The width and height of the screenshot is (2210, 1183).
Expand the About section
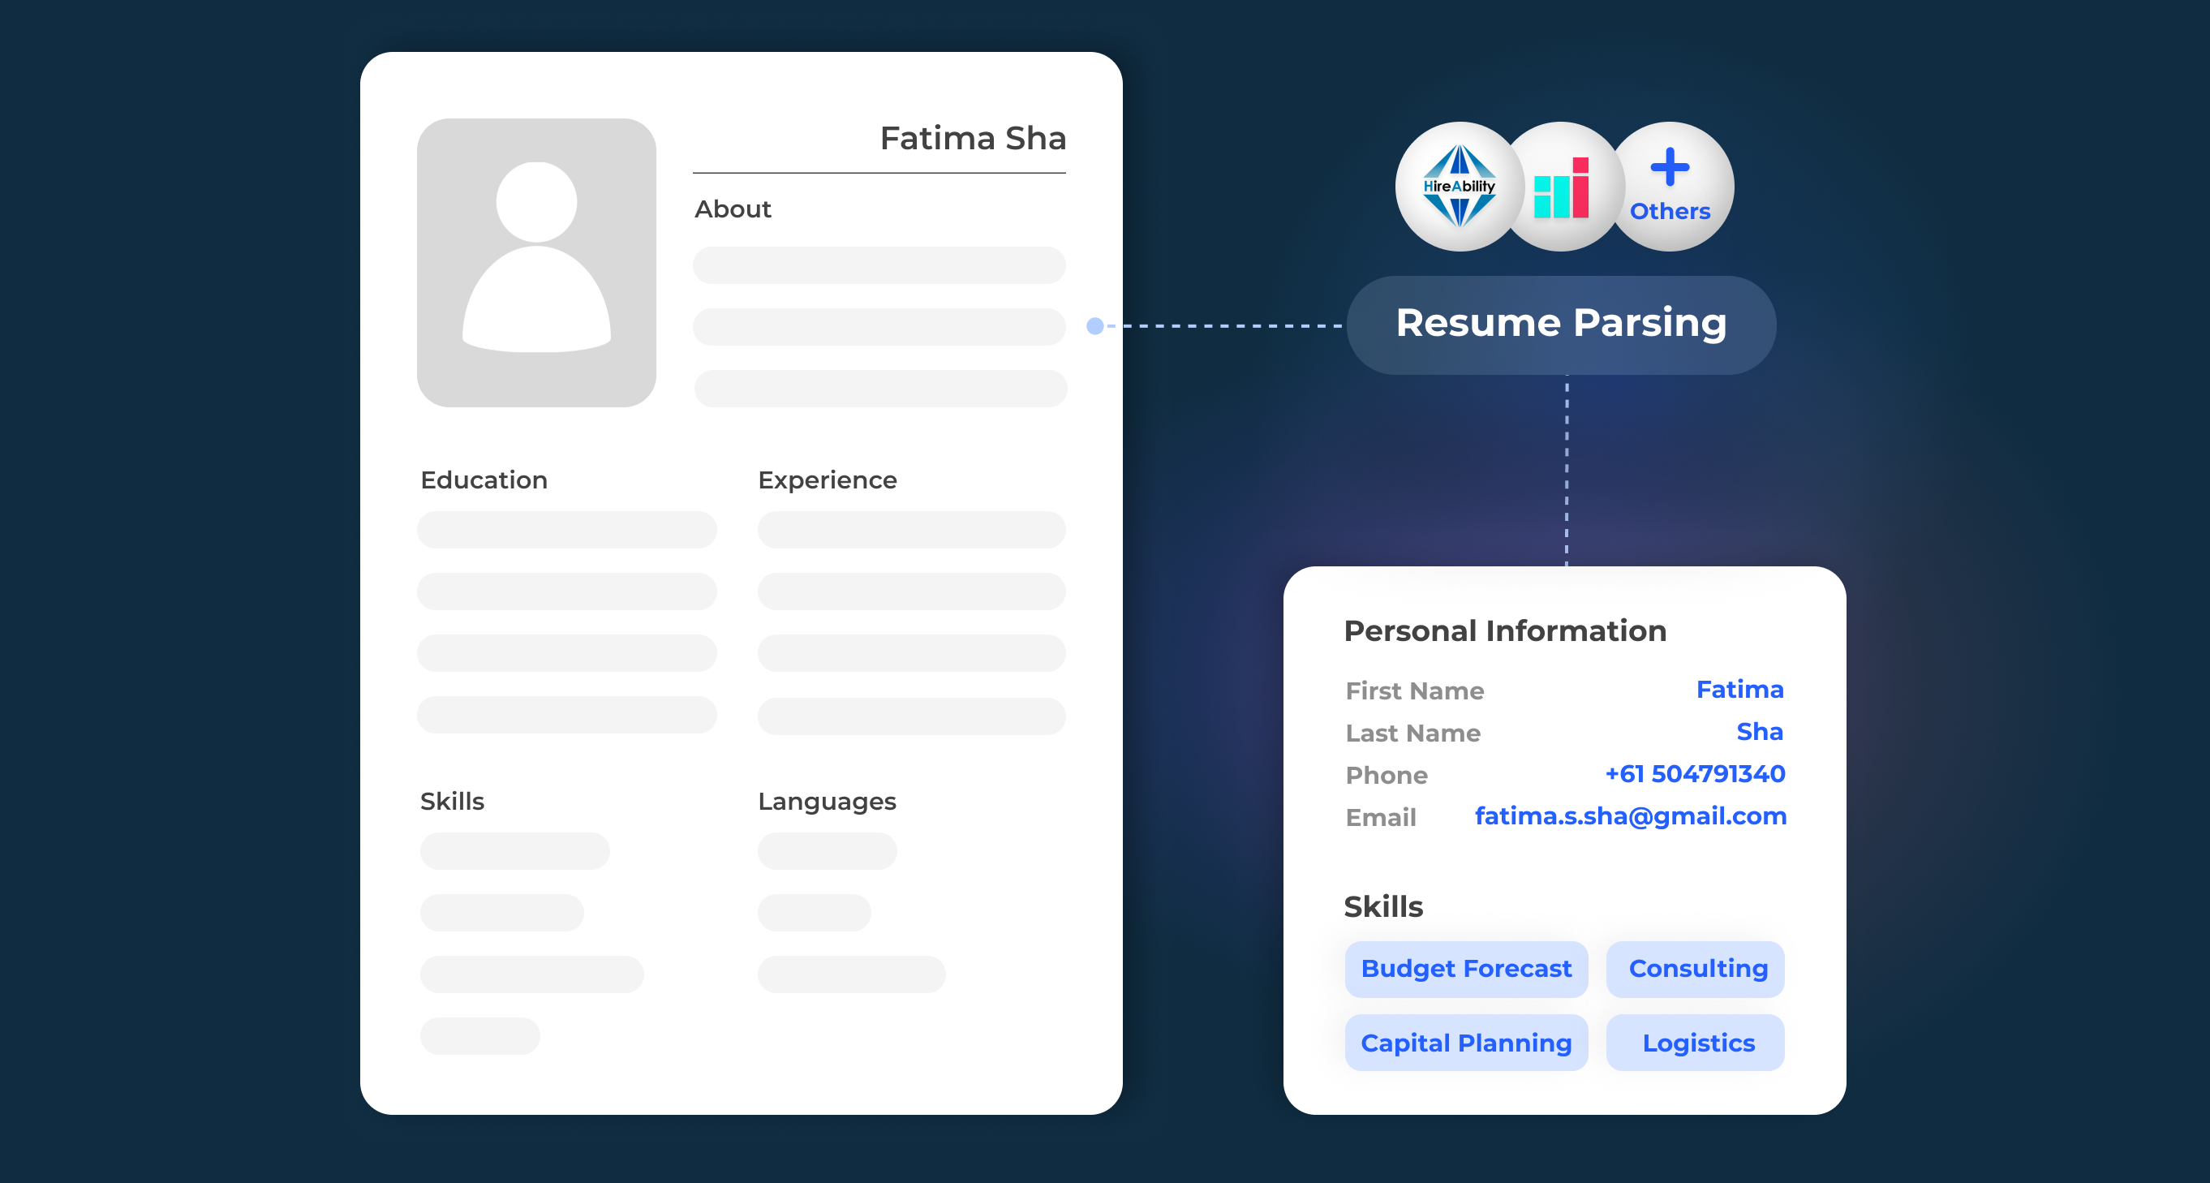(733, 209)
